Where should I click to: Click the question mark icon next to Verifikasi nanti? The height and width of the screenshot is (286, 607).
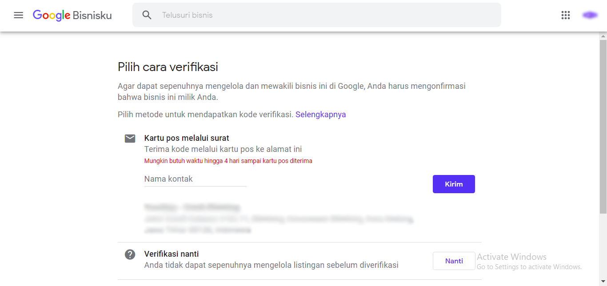pyautogui.click(x=130, y=254)
